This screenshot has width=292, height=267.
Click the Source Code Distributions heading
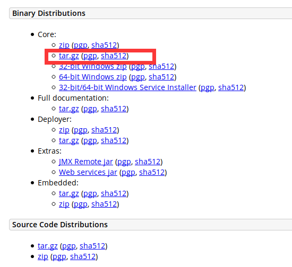tap(60, 225)
